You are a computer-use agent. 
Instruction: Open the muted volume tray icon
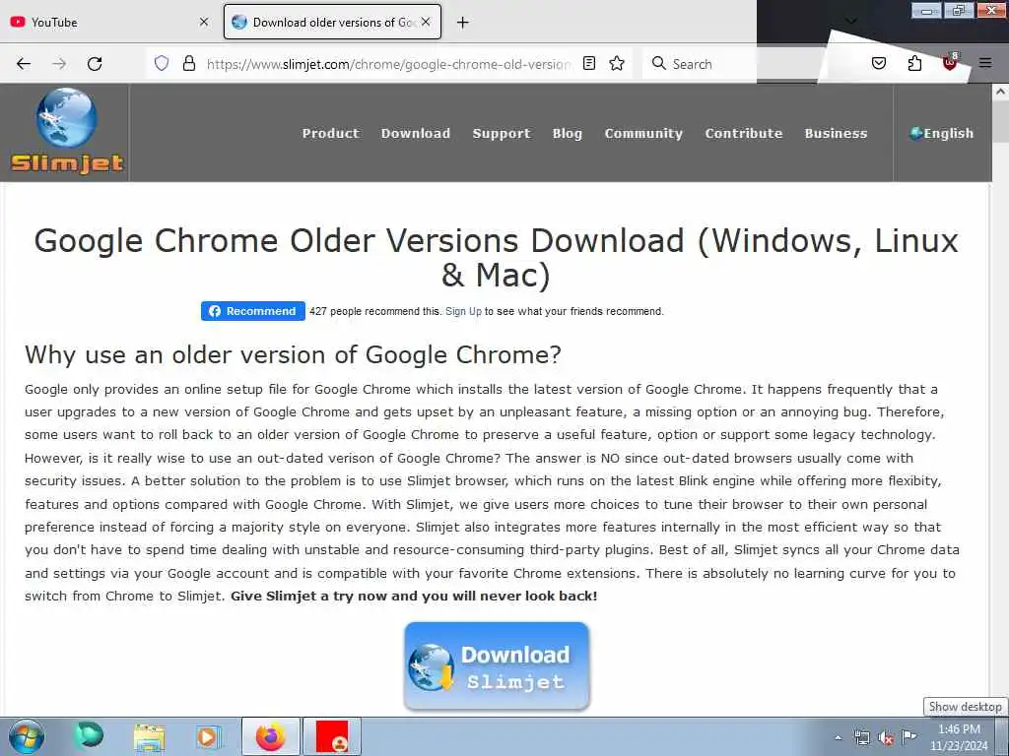coord(886,738)
